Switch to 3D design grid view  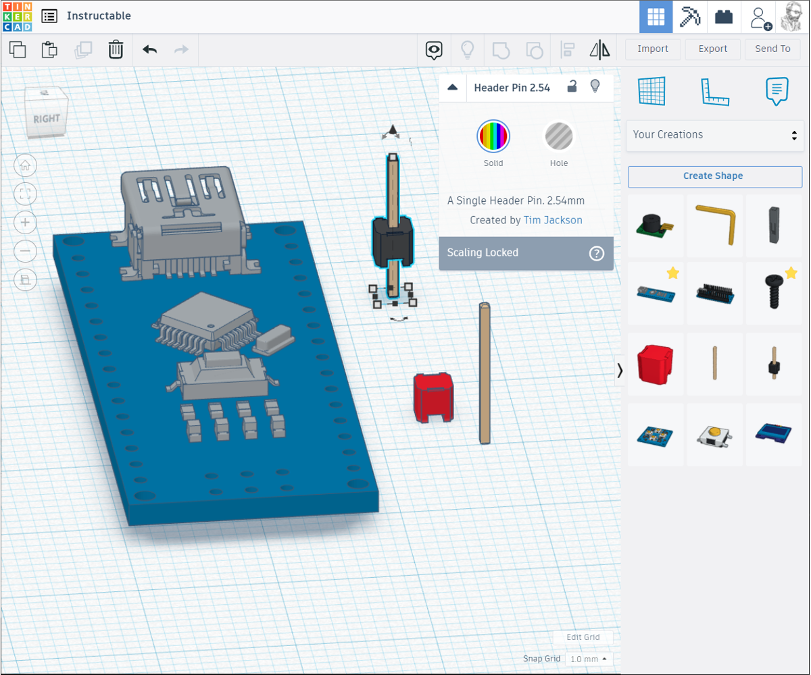[x=656, y=17]
